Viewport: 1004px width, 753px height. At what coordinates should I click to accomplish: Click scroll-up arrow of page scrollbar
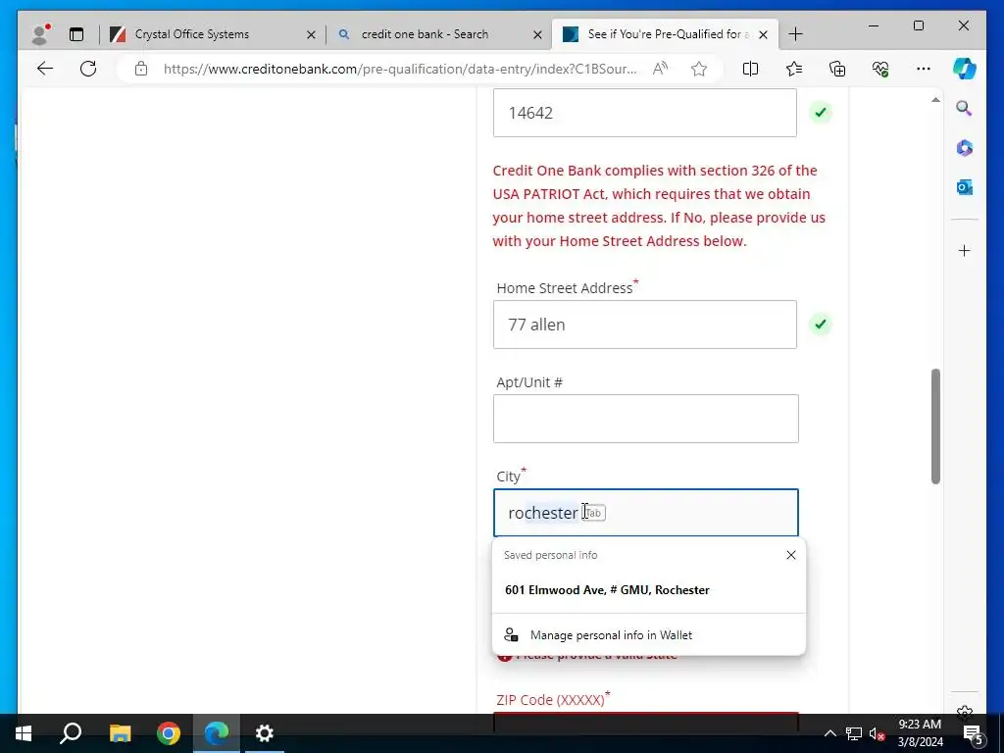coord(935,100)
